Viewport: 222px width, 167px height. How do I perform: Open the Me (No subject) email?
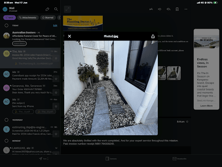pos(30,106)
